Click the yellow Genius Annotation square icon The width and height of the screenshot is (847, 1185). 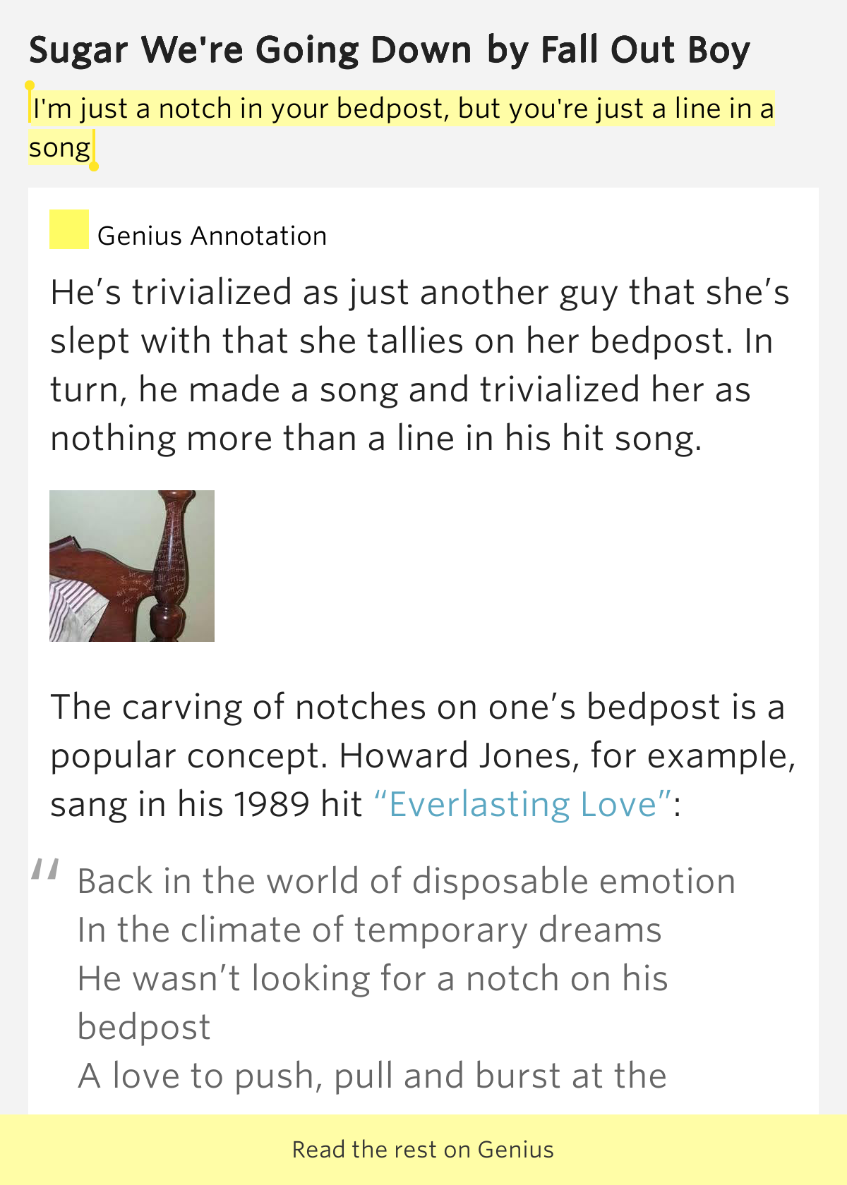coord(68,229)
